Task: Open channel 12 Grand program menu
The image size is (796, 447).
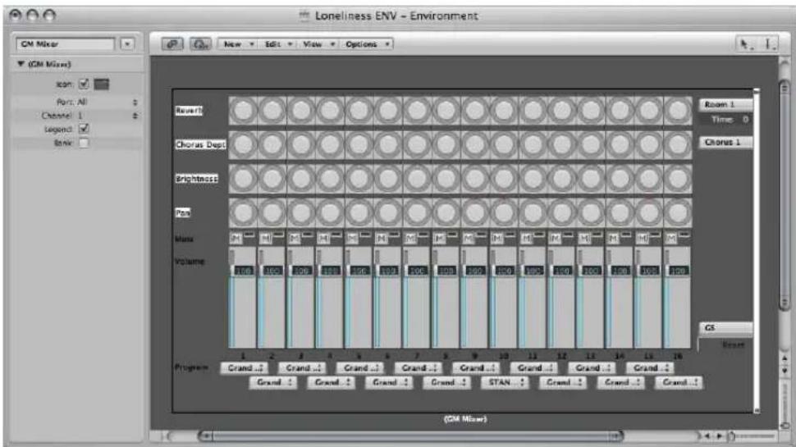Action: (x=563, y=382)
